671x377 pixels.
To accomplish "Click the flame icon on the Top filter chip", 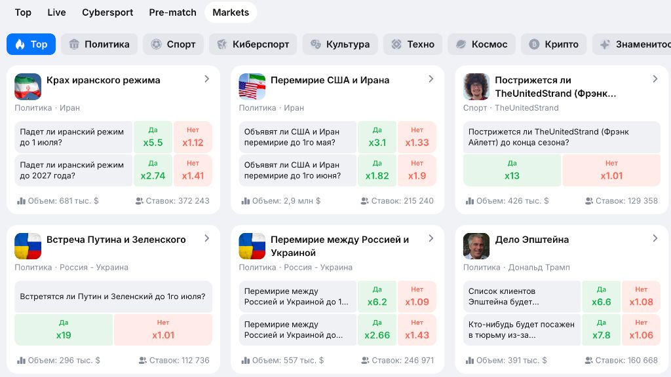I will click(x=20, y=44).
